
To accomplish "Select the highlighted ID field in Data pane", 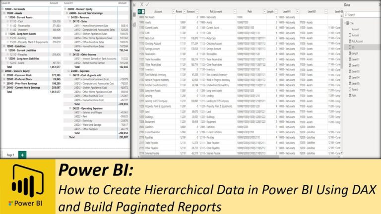I will coord(362,48).
